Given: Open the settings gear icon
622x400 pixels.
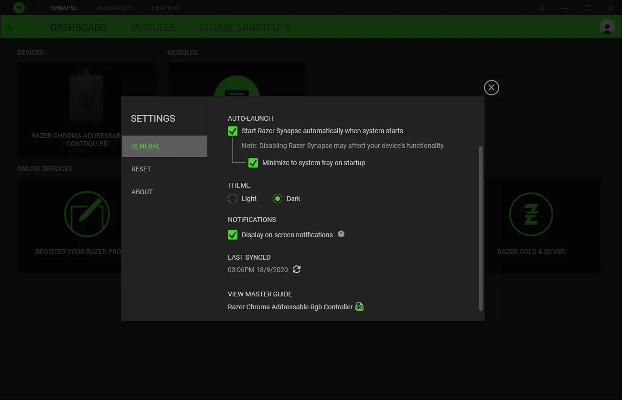Looking at the screenshot, I should 541,8.
